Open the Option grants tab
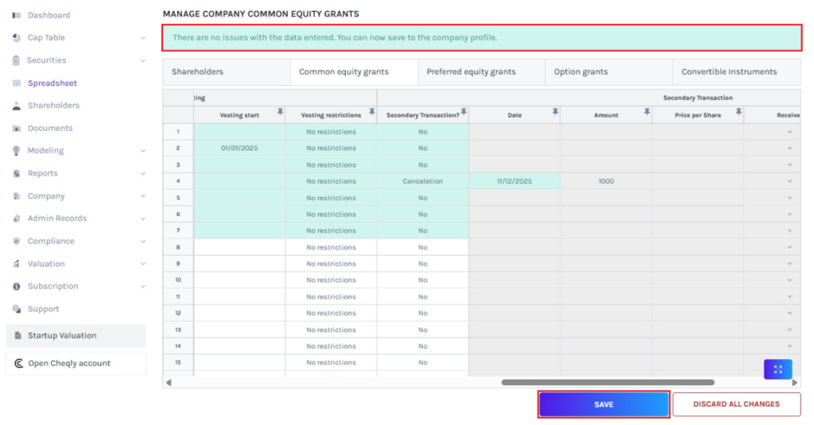 point(580,71)
